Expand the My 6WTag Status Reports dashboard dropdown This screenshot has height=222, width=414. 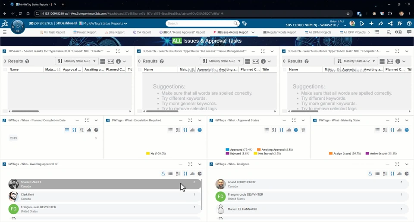125,23
